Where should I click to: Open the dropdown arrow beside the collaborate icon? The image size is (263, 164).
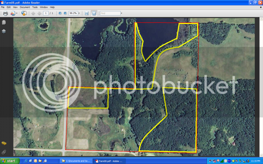(17, 13)
